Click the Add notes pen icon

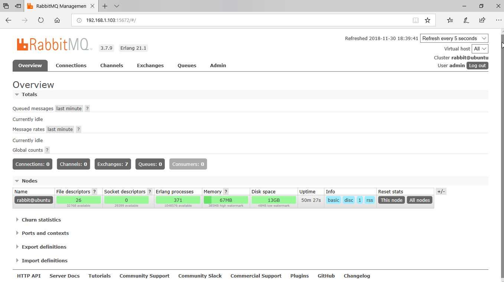pyautogui.click(x=466, y=20)
